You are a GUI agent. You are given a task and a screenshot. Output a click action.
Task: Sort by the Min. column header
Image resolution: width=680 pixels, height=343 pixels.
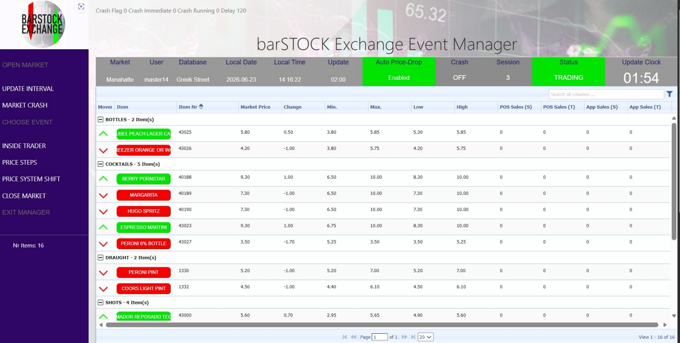[x=332, y=107]
